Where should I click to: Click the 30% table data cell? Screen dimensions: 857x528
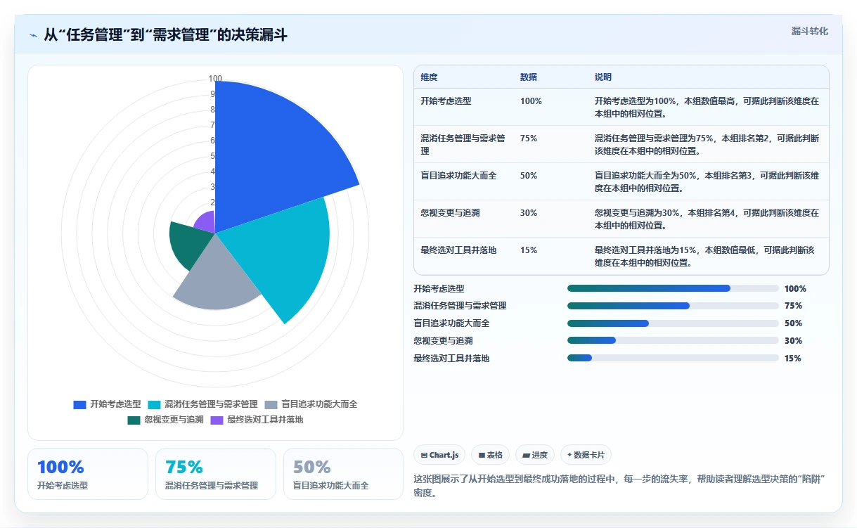tap(529, 213)
